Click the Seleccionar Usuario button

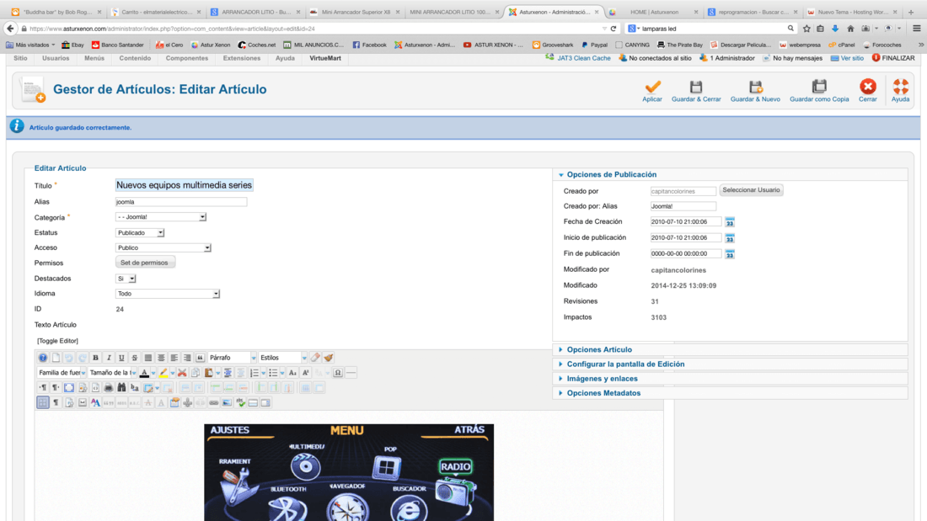pyautogui.click(x=751, y=190)
